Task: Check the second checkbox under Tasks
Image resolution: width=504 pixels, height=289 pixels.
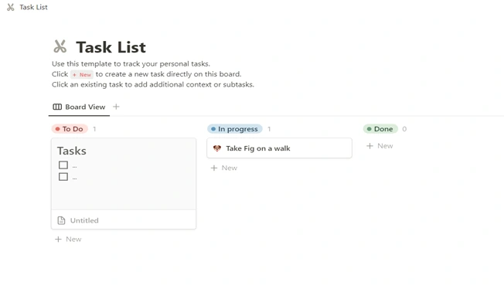Action: click(x=63, y=177)
